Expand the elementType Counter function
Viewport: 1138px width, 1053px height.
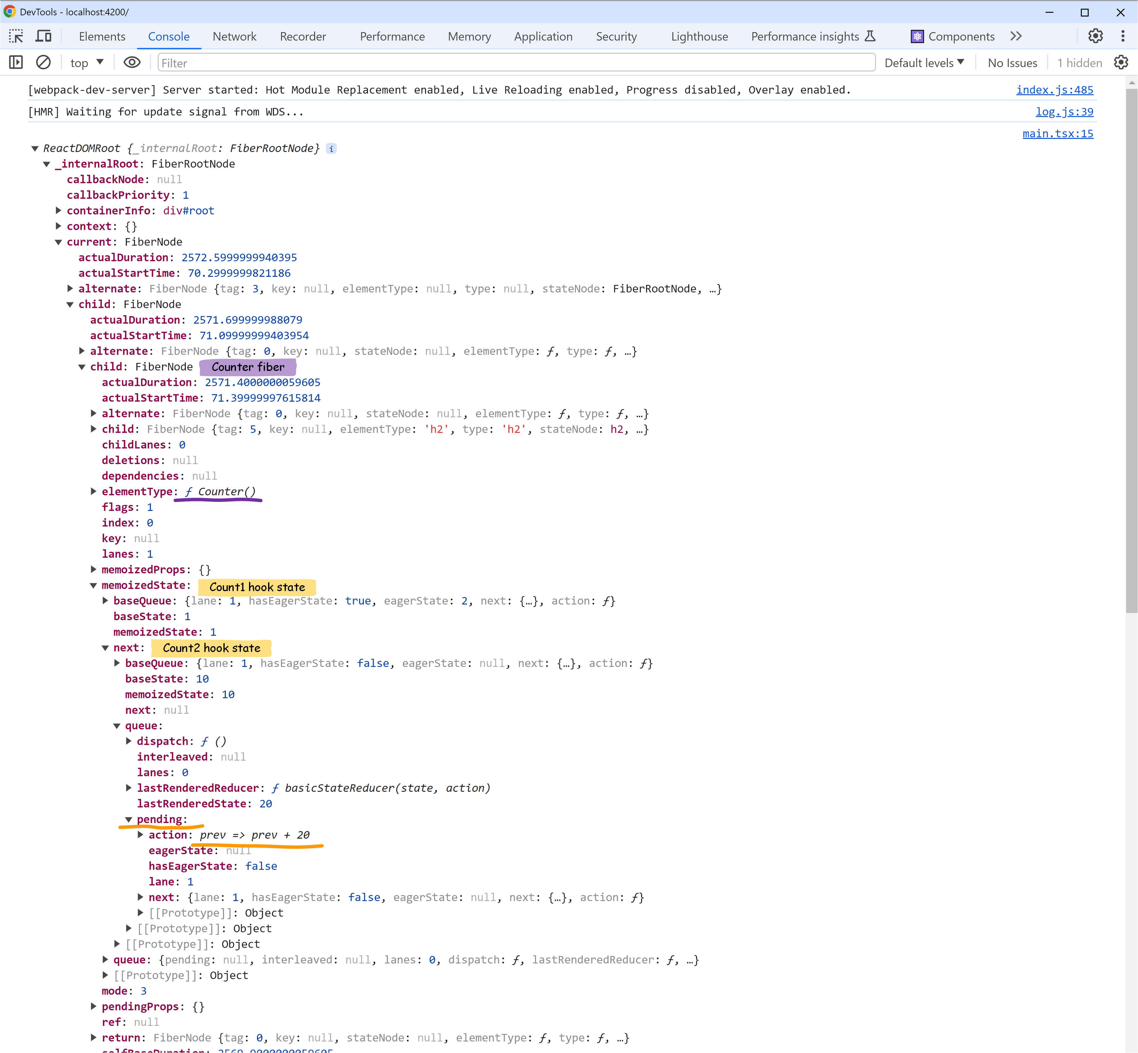(x=93, y=491)
